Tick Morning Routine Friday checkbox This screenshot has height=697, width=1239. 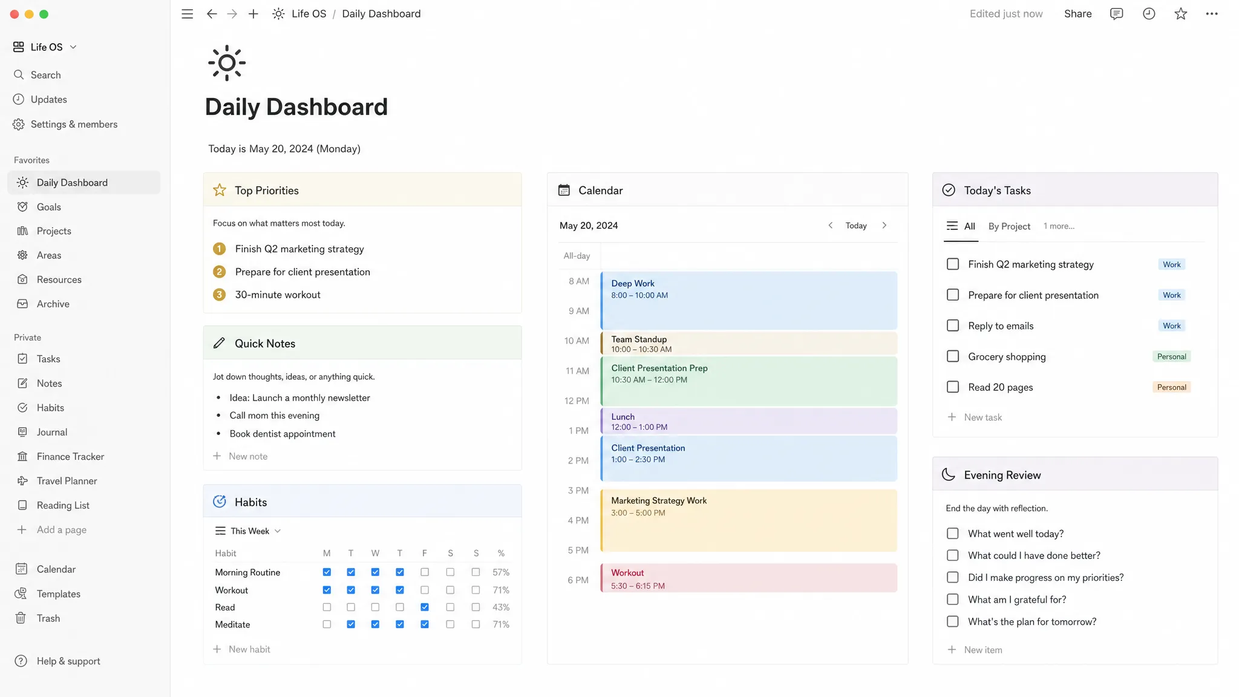tap(425, 572)
